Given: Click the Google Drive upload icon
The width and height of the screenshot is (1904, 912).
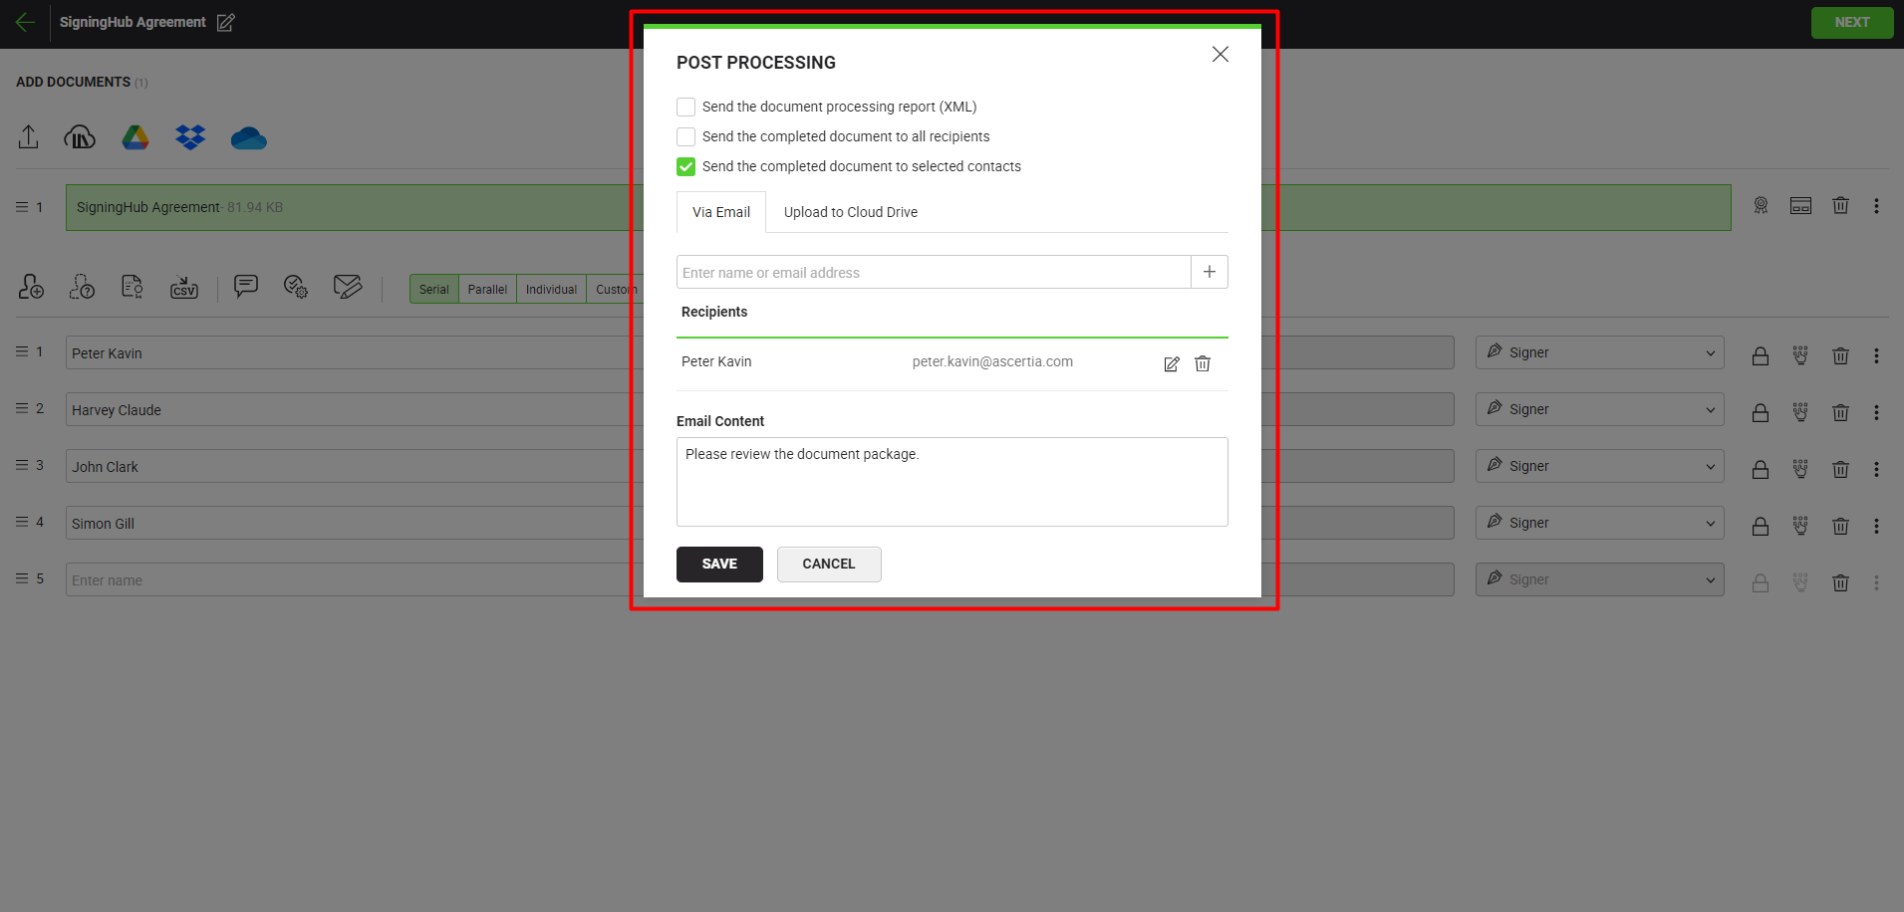Looking at the screenshot, I should point(136,137).
